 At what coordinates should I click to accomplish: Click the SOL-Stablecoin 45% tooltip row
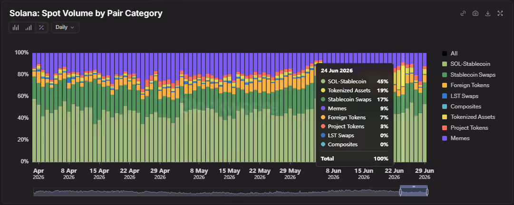click(x=355, y=81)
